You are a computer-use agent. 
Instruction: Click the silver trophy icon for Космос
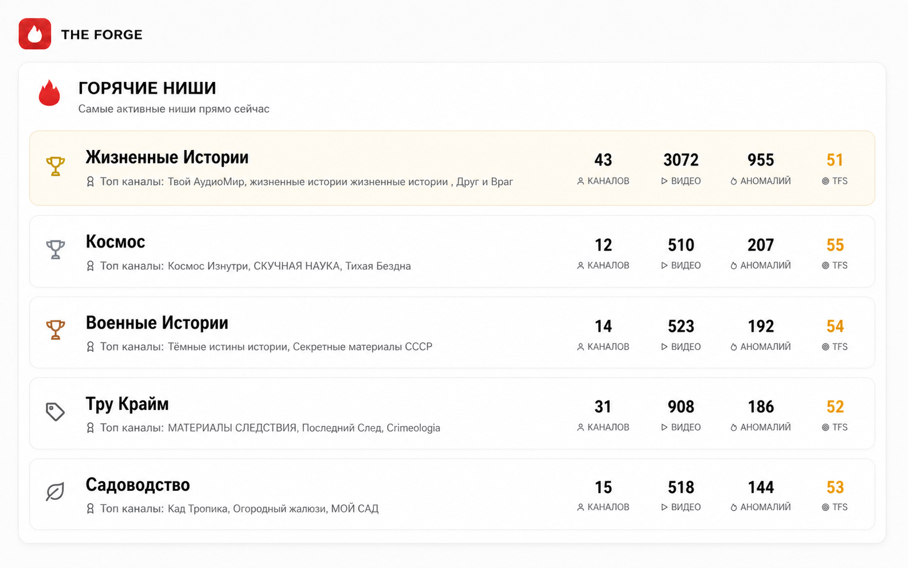(56, 249)
